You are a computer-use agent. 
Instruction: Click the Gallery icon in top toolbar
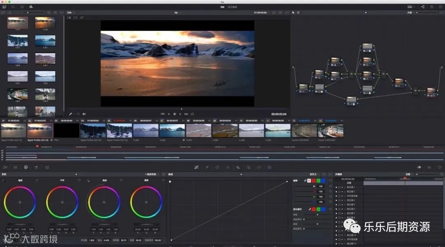4,7
